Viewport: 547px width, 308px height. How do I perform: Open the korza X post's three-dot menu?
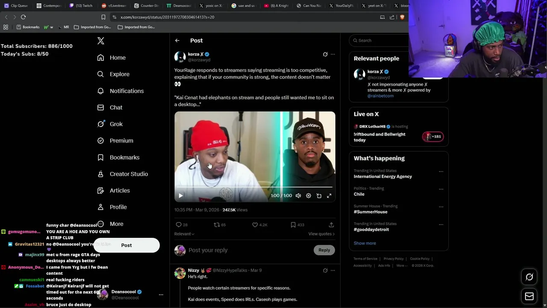point(333,54)
